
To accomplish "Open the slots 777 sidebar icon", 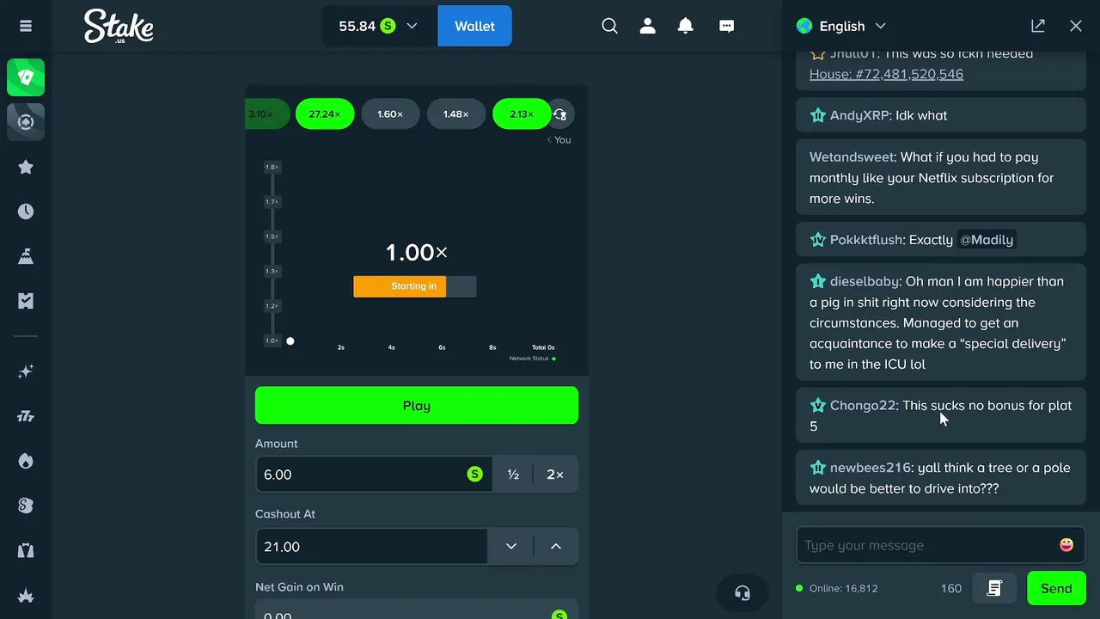I will 26,416.
